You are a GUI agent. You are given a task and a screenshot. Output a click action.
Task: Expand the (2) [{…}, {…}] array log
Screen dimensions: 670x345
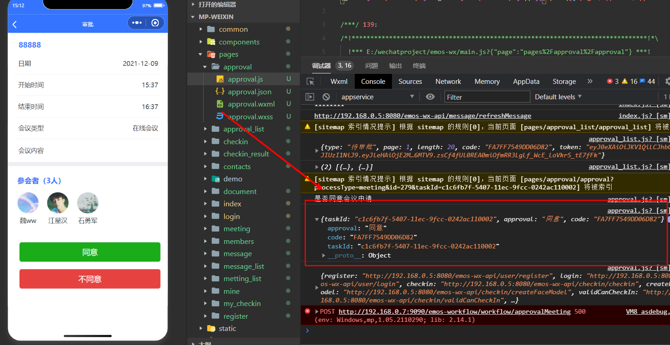tap(317, 167)
